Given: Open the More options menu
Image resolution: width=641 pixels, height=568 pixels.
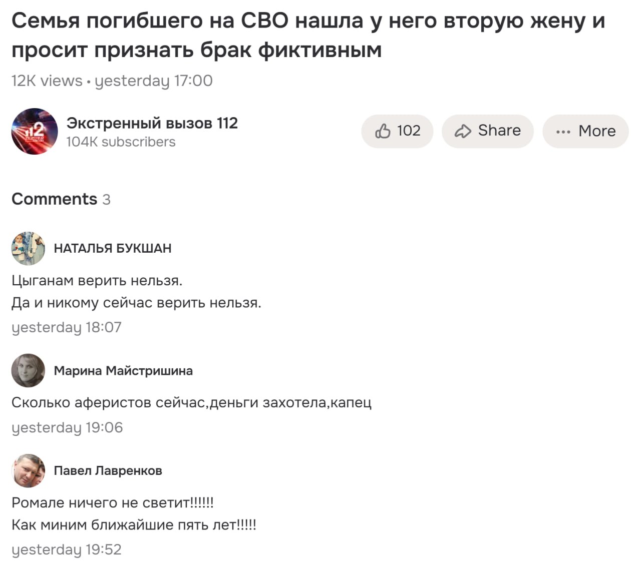Looking at the screenshot, I should [x=585, y=131].
